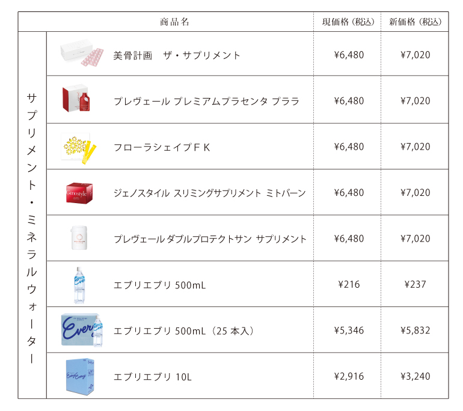Click the 新価格(税込) column header
This screenshot has width=463, height=411.
click(x=415, y=22)
